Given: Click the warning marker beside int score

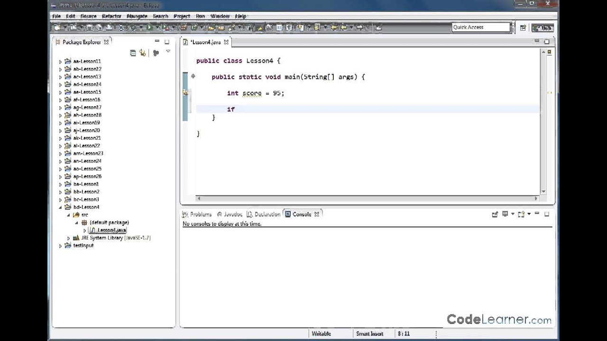Looking at the screenshot, I should point(185,93).
